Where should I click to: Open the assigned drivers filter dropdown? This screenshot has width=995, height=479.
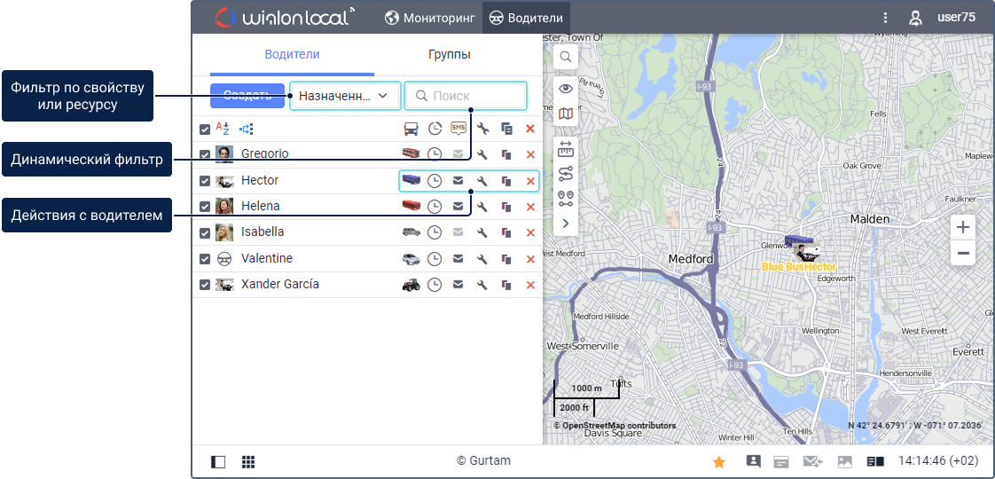click(344, 96)
